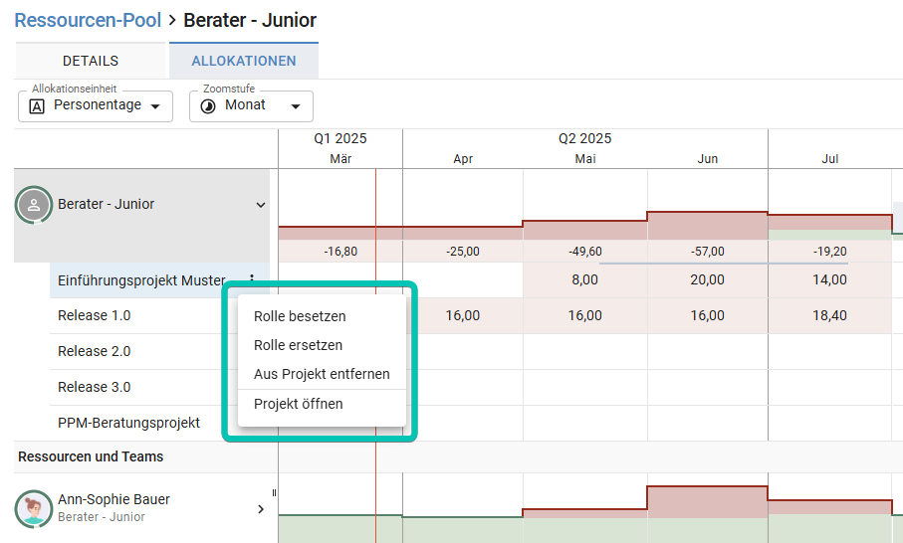Screen dimensions: 903x543
Task: Click the Allokationseinheit Personentage icon
Action: tap(37, 105)
